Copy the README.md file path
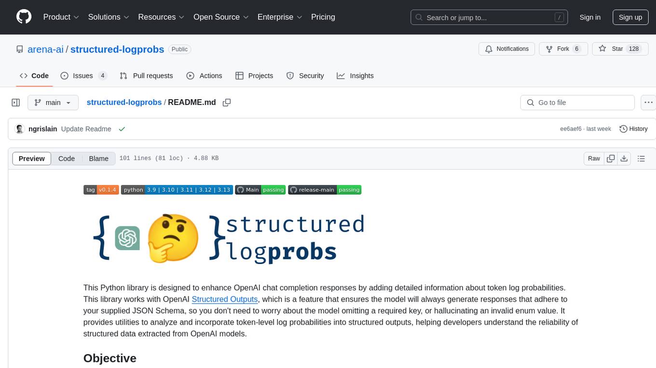Screen dimensions: 656x368 (x=227, y=103)
